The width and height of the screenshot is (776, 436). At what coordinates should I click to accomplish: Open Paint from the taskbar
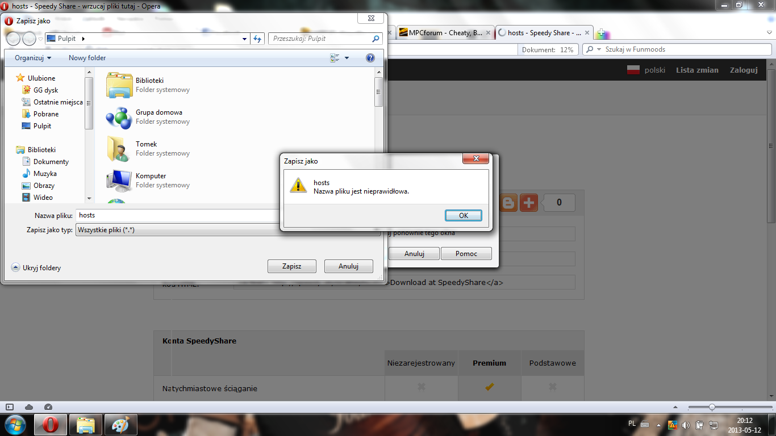pos(120,425)
